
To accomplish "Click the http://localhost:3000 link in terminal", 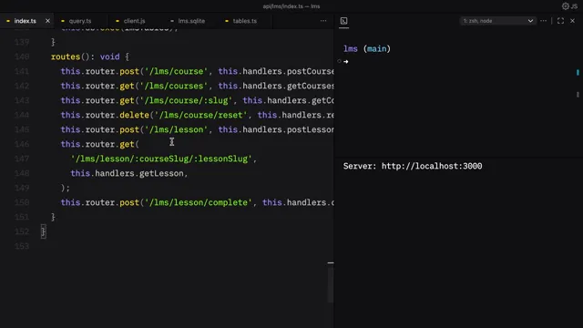I will [432, 166].
